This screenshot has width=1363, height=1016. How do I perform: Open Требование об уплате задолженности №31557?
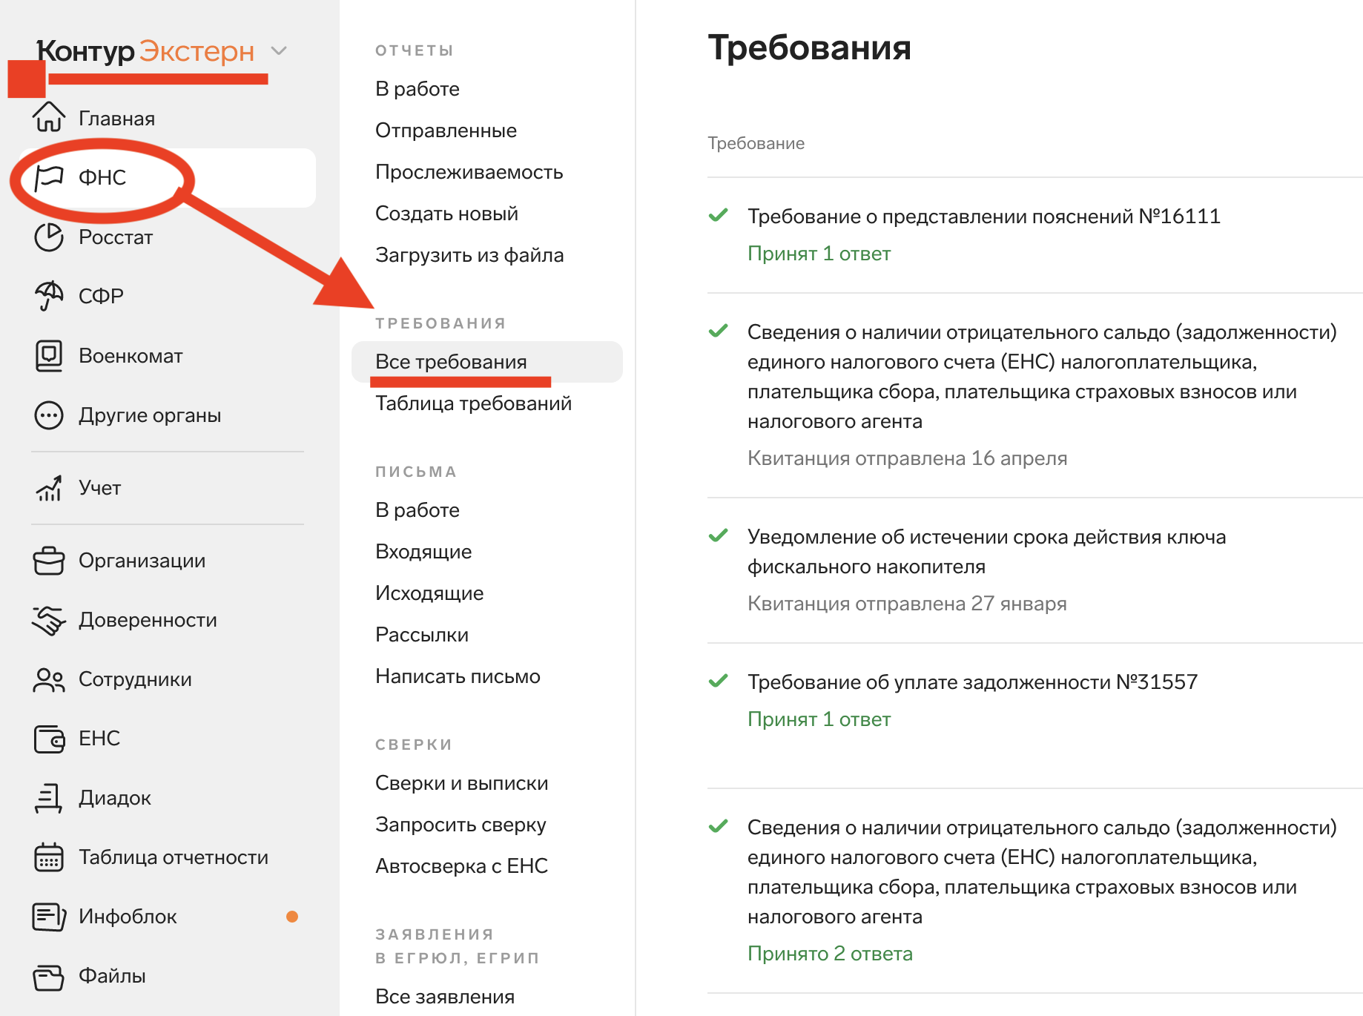point(972,682)
